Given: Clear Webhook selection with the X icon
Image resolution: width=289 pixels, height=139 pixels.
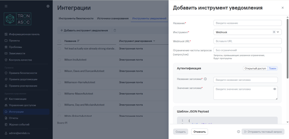Looking at the screenshot, I should 274,32.
